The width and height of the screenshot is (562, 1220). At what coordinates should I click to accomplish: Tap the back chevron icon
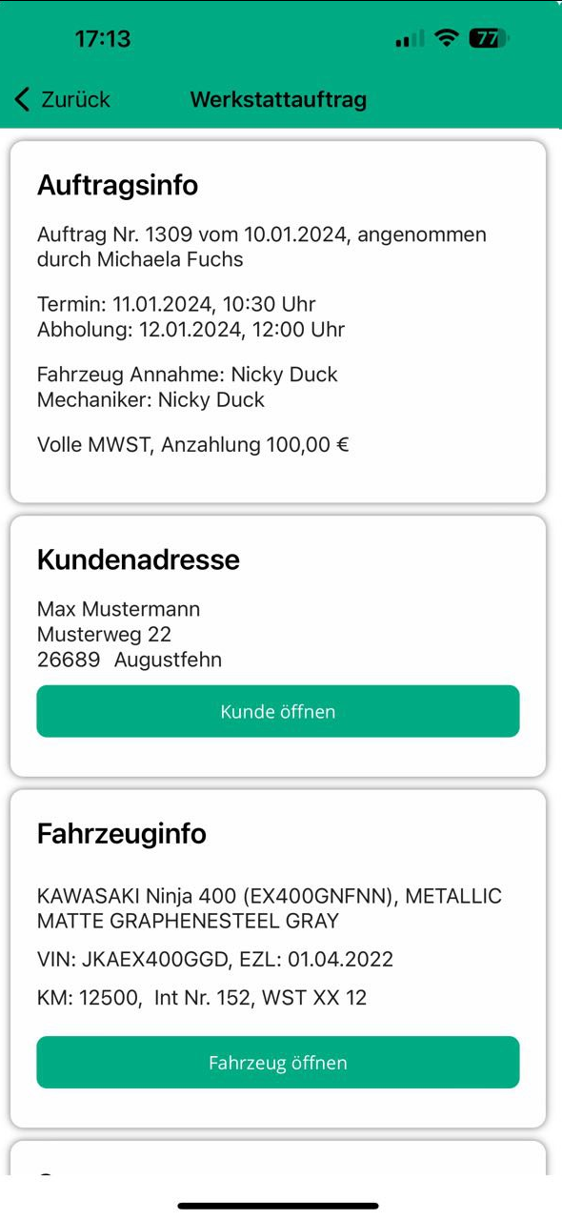coord(22,98)
